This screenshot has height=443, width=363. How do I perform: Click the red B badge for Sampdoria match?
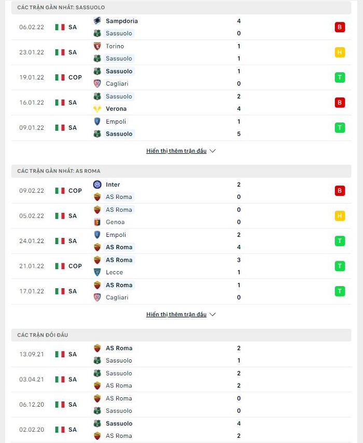pyautogui.click(x=340, y=27)
